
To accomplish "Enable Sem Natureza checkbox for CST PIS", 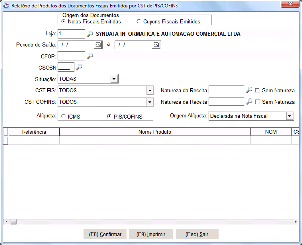I will (257, 90).
